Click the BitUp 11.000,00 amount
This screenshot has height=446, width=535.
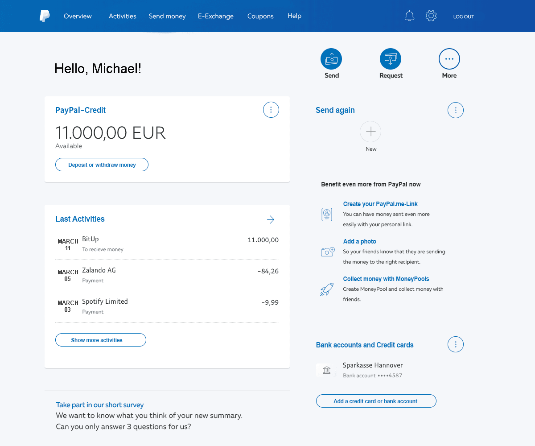tap(263, 240)
